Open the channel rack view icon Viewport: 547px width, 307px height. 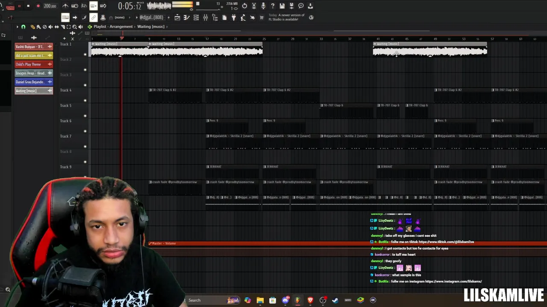[196, 17]
